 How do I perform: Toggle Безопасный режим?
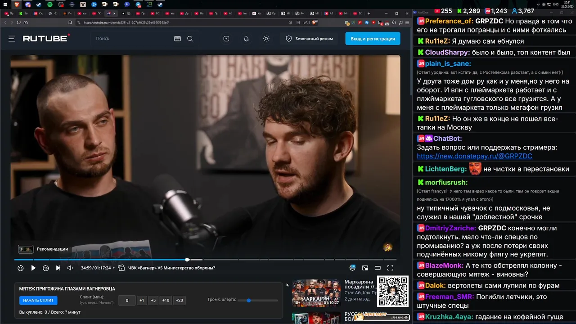309,39
